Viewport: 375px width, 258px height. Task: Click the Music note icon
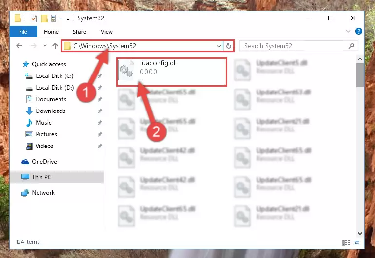tap(29, 123)
